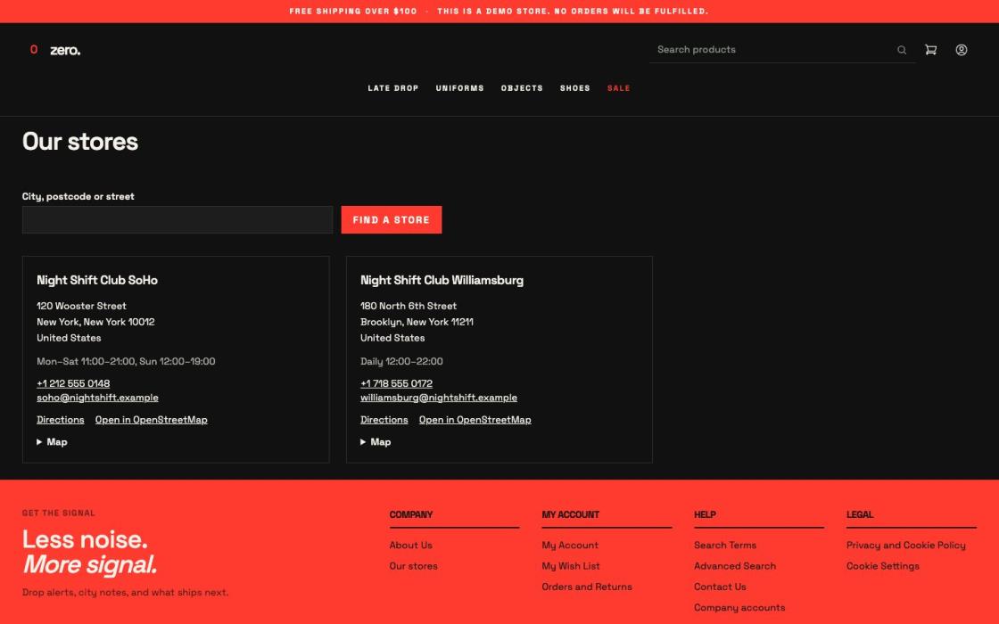Open Williamsburg store in OpenStreetMap
This screenshot has height=624, width=999.
coord(475,420)
